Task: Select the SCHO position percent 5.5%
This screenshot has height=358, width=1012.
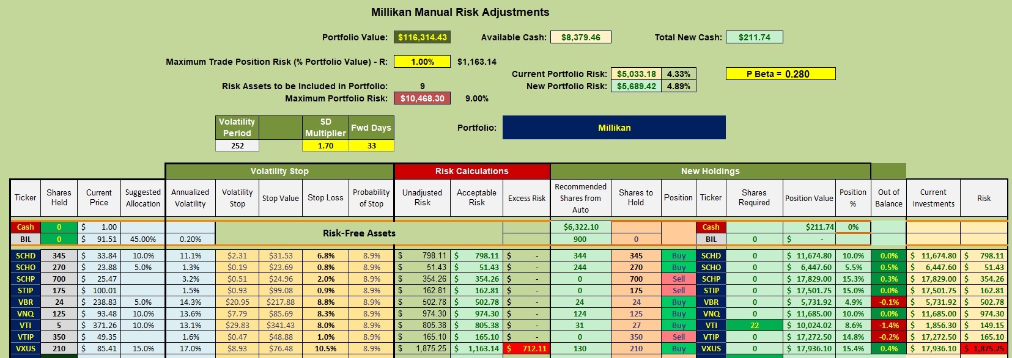Action: pos(853,268)
